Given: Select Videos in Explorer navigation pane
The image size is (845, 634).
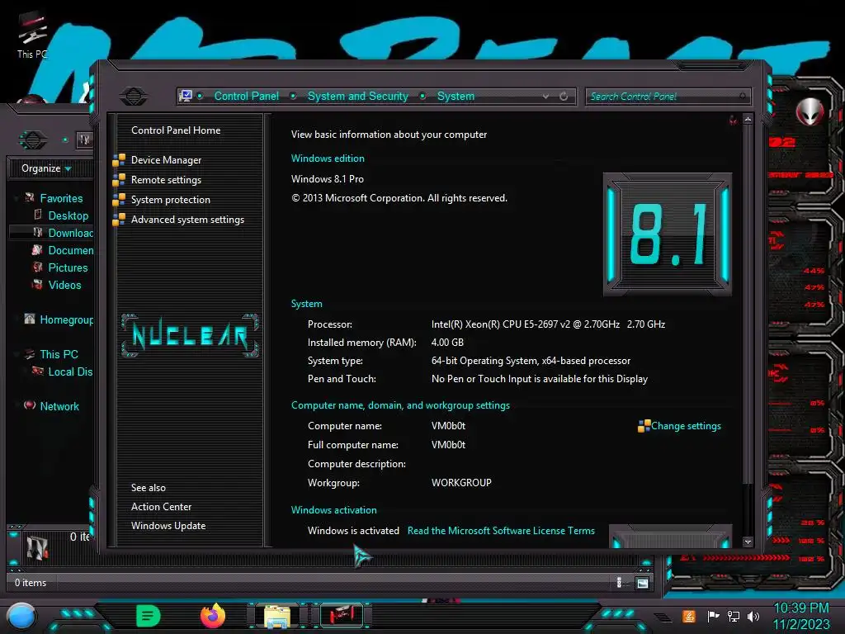Looking at the screenshot, I should coord(64,285).
